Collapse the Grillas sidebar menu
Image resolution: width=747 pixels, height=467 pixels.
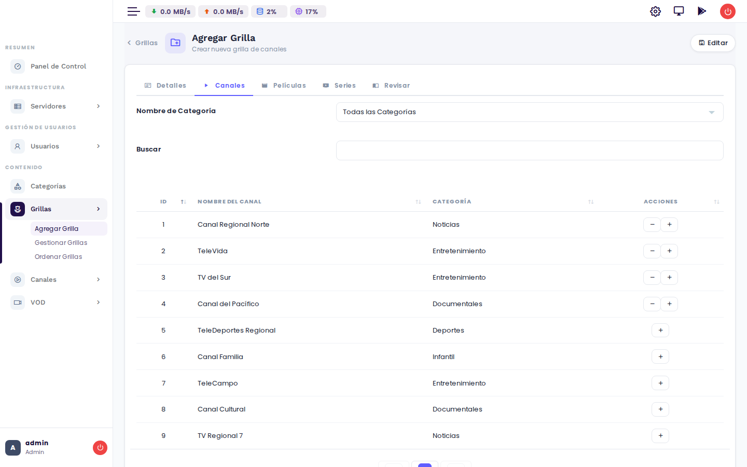click(x=56, y=209)
